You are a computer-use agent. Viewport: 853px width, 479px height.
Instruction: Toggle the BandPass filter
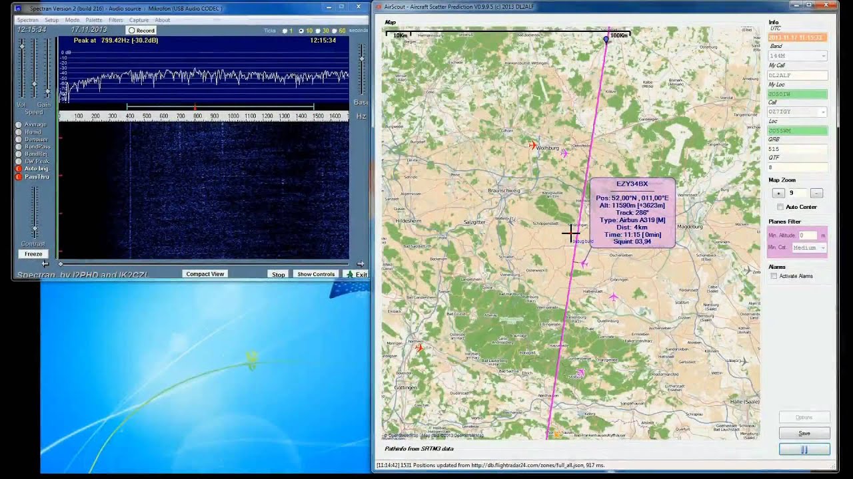pos(19,146)
